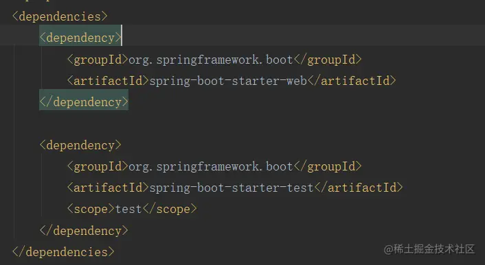Screen dimensions: 485x265
Task: Click spring-boot-starter-test artifact text
Action: 232,188
